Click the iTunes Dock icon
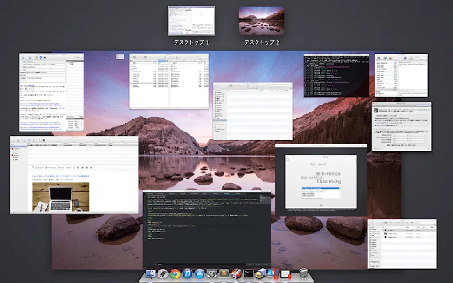Image resolution: width=453 pixels, height=283 pixels. [x=188, y=275]
